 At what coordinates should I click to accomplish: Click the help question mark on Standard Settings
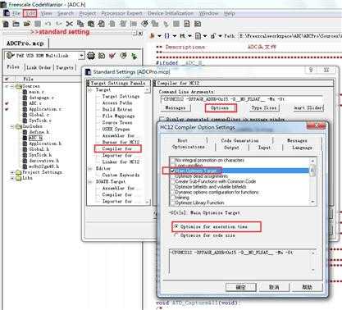311,70
